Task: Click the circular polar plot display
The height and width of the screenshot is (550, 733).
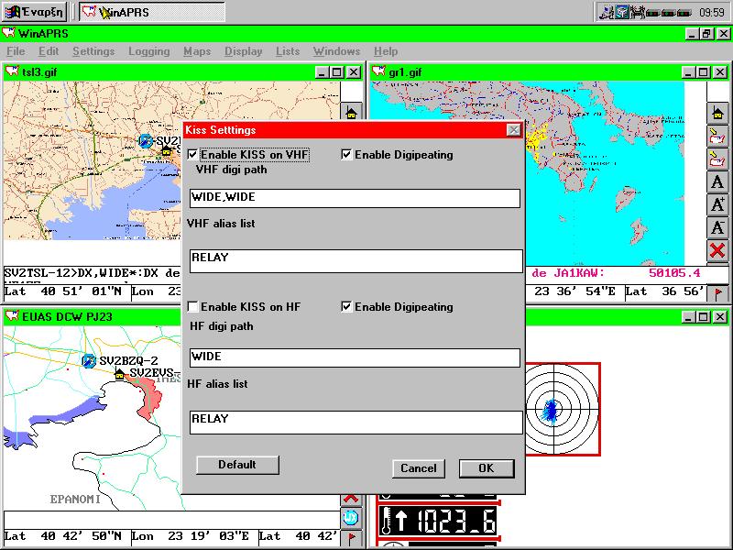Action: [554, 409]
